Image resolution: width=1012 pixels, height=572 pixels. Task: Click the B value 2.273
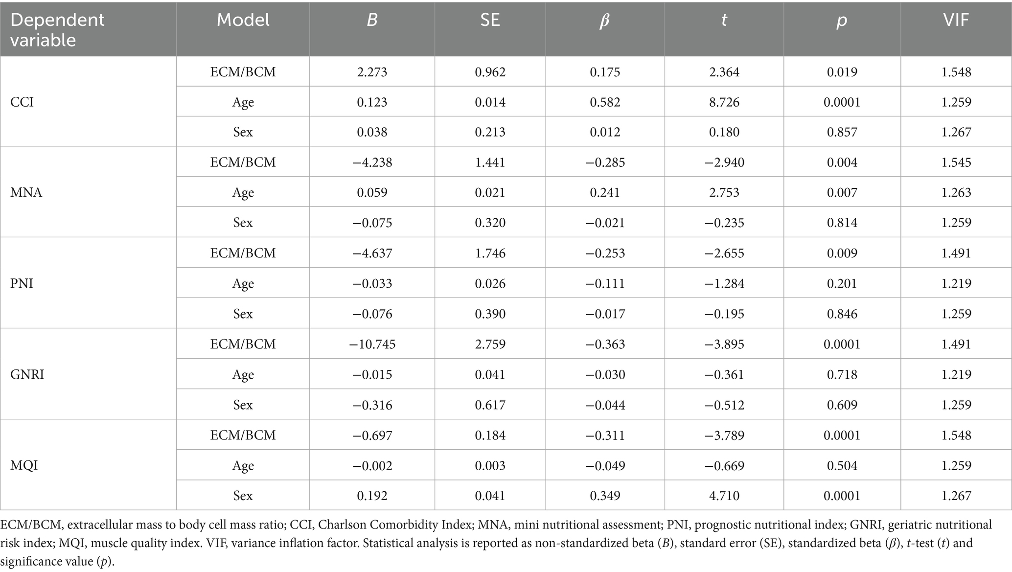(x=372, y=72)
